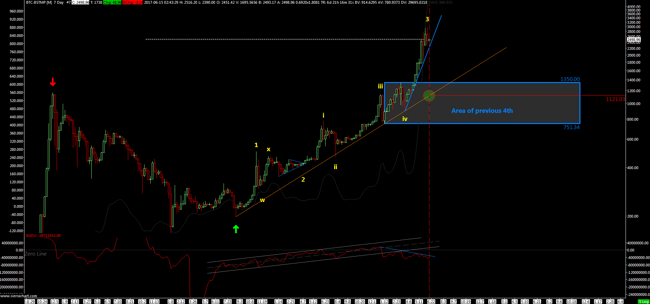Click the 'DV: 29695.0218' header value
The height and width of the screenshot is (304, 650).
tap(414, 2)
